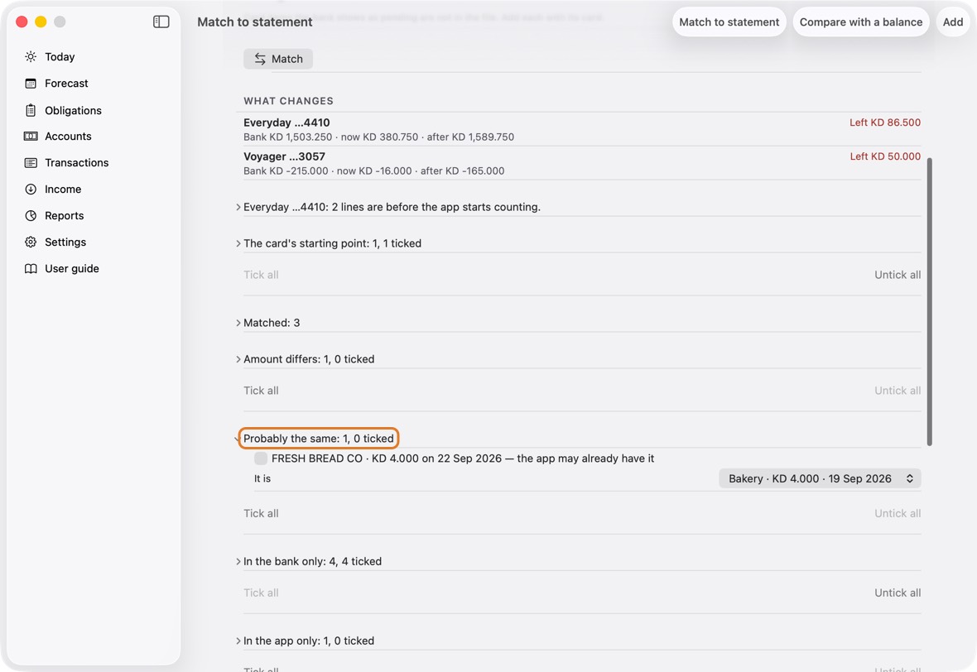The height and width of the screenshot is (672, 977).
Task: Click the Bank KD -215.000 balance line
Action: tap(374, 170)
